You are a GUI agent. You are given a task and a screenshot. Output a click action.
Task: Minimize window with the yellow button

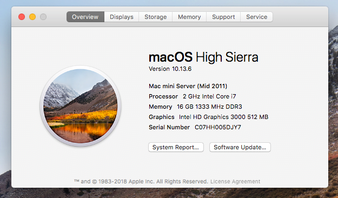(32, 17)
